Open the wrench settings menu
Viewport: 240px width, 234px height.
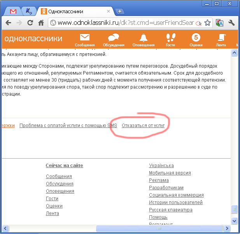[x=231, y=23]
